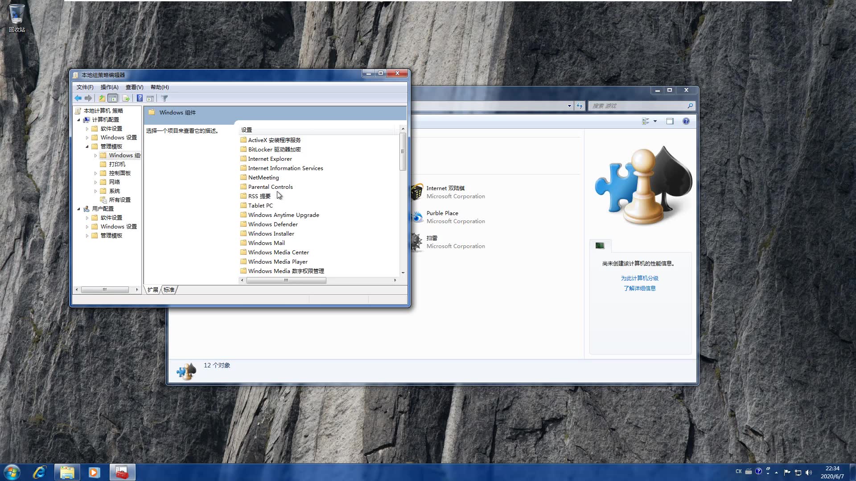856x481 pixels.
Task: Click the export list icon on the toolbar
Action: (126, 98)
